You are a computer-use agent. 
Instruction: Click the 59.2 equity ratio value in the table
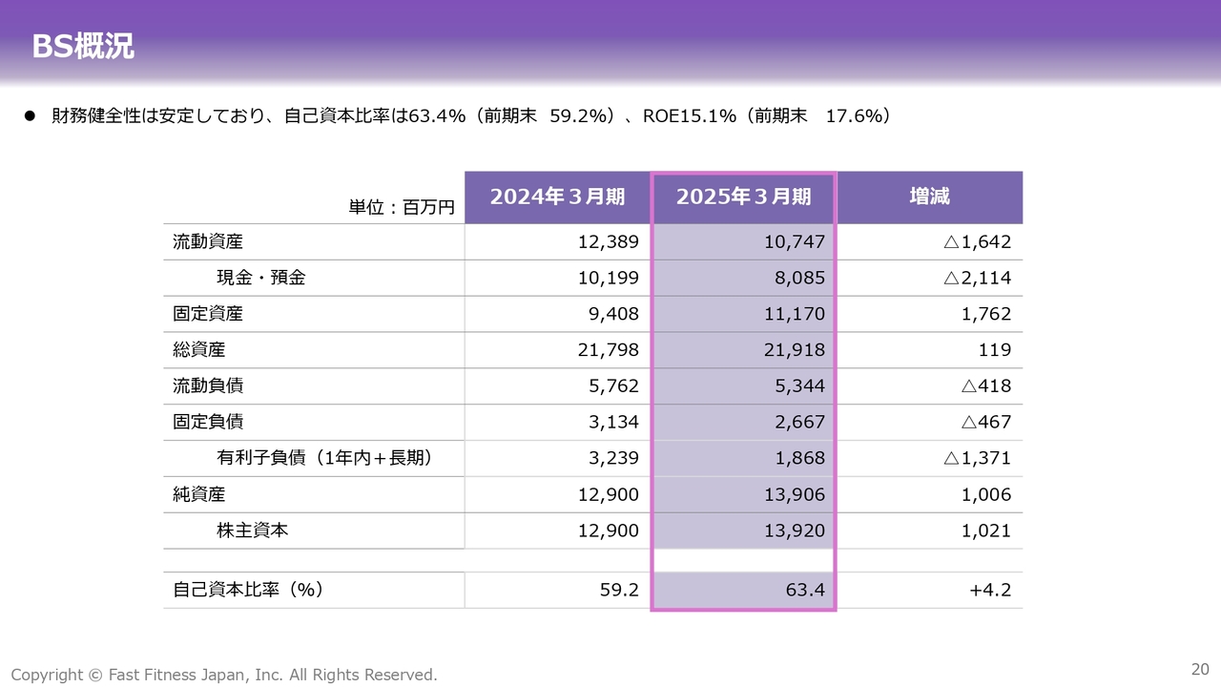[x=619, y=590]
